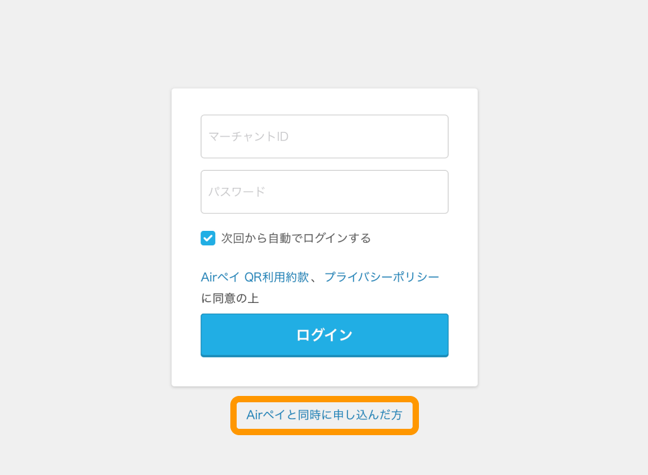View the privacy policy page
The height and width of the screenshot is (475, 648).
pos(382,277)
